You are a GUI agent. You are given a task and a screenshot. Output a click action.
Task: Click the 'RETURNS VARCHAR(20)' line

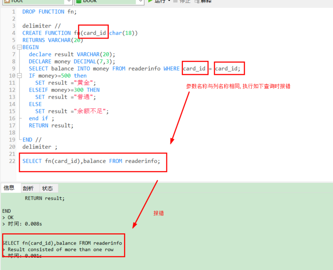pyautogui.click(x=53, y=40)
